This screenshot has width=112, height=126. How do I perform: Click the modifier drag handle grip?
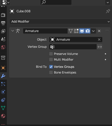(x=107, y=31)
